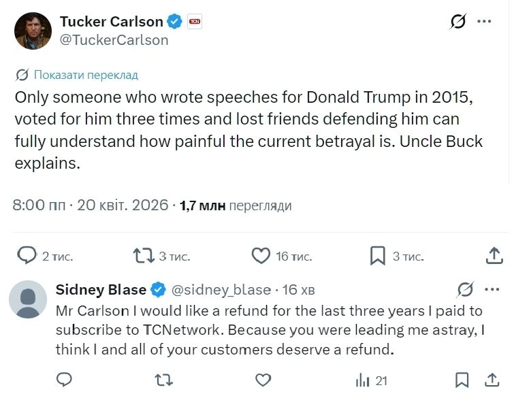Like Tucker Carlson's post
514x396 pixels.
pos(261,256)
